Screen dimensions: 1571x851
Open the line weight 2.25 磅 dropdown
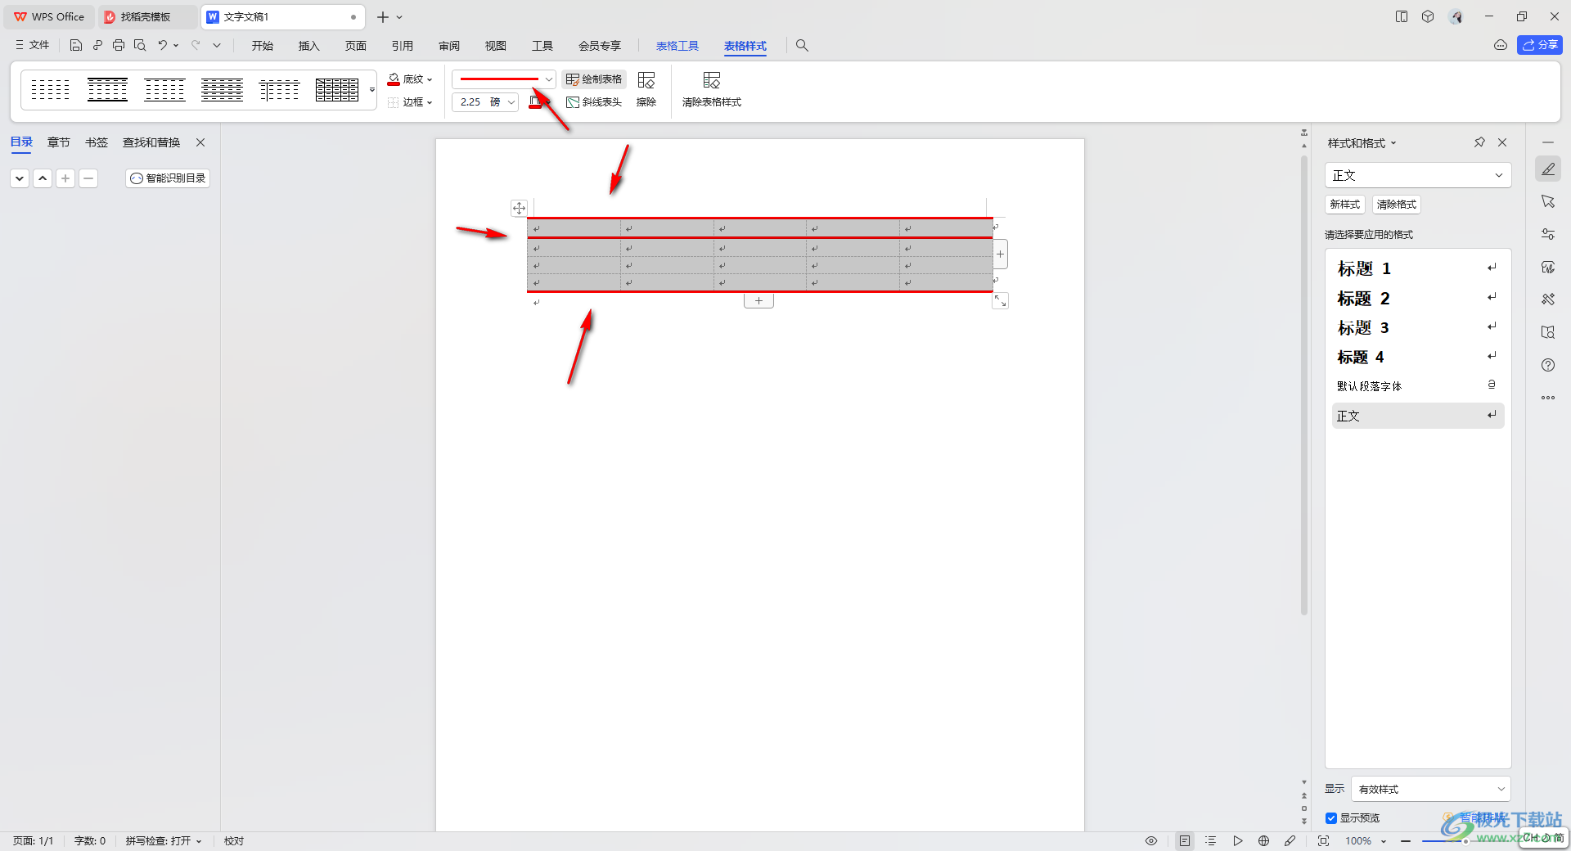tap(486, 102)
